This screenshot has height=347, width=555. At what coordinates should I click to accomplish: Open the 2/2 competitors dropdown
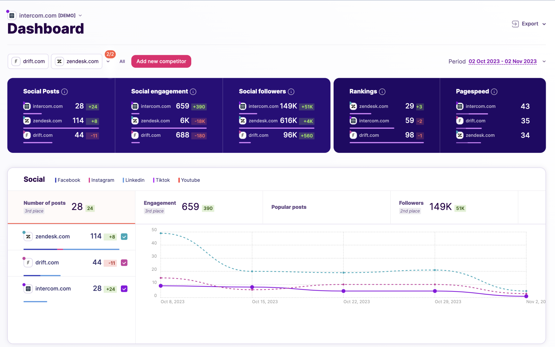click(x=108, y=61)
